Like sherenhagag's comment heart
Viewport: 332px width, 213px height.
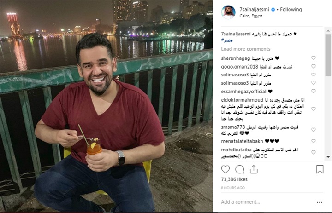click(x=314, y=58)
